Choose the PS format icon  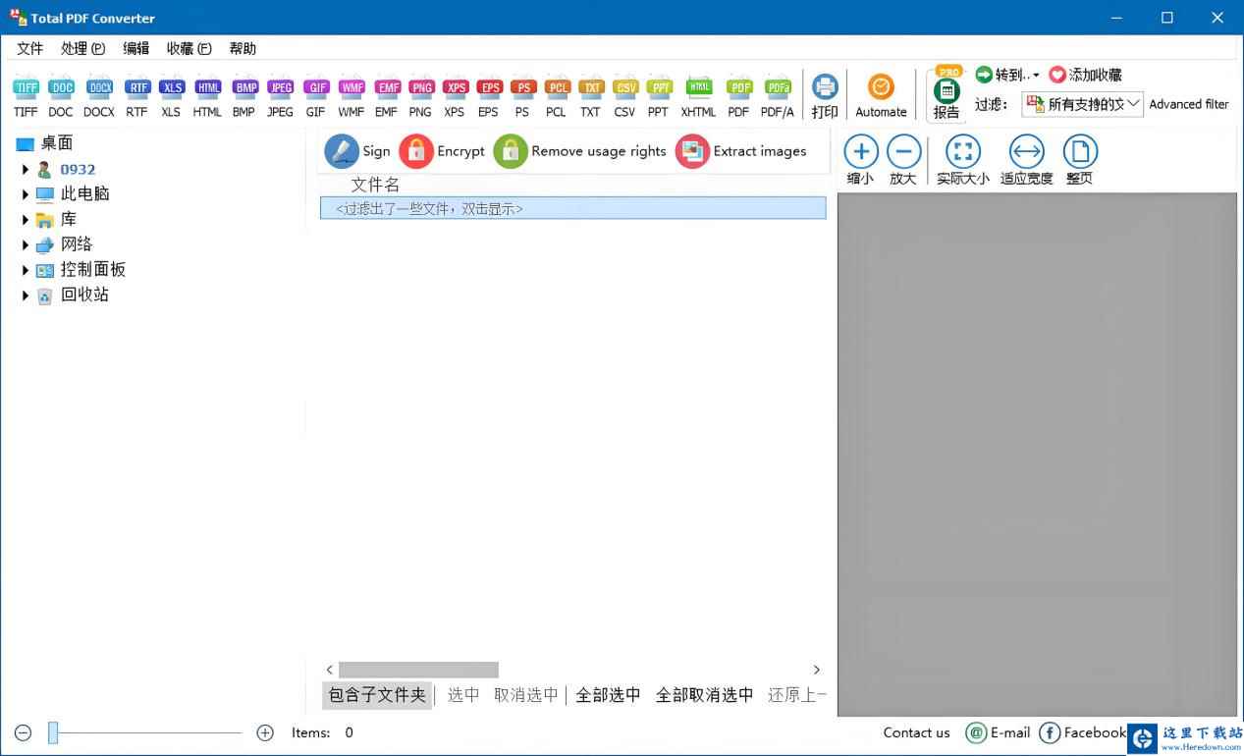coord(523,96)
